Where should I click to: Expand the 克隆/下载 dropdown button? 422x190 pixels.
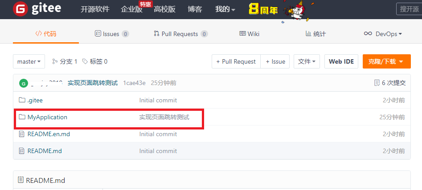386,61
